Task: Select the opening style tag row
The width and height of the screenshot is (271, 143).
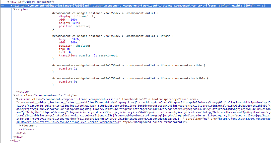Action: [22, 10]
